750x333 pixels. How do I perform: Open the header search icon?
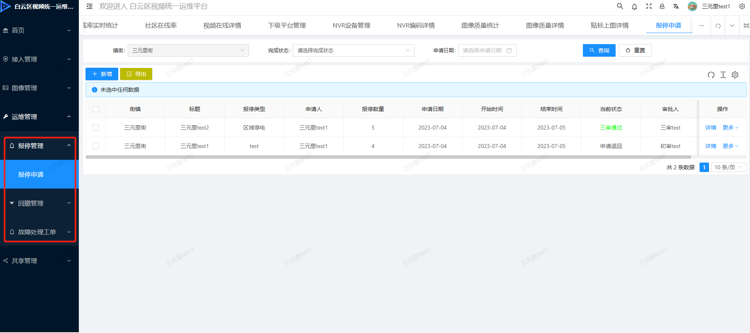(x=620, y=6)
